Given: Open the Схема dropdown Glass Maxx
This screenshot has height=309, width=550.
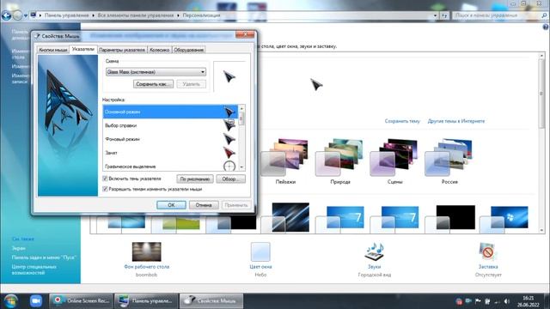Looking at the screenshot, I should (x=156, y=72).
